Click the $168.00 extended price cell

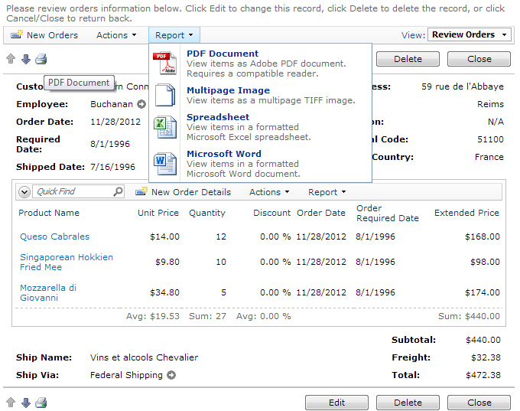pos(483,236)
